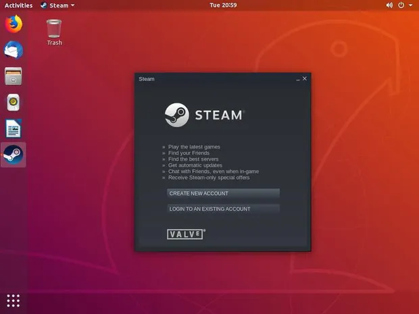
Task: Launch Thunderbird mail from the dock
Action: 14,50
